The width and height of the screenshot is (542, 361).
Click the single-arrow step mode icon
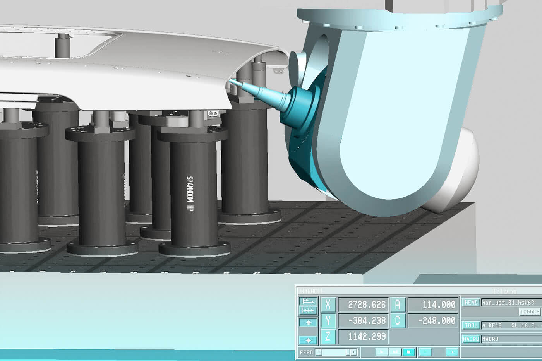[x=308, y=301]
